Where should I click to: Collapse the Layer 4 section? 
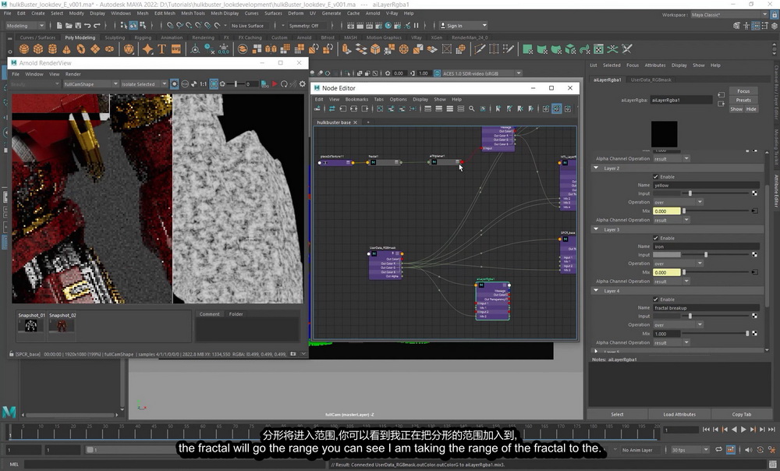(595, 290)
